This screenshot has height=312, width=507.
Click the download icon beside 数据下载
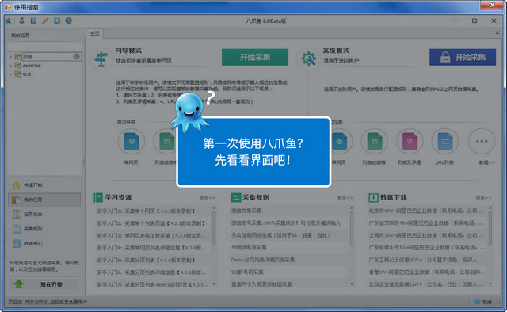tap(373, 197)
